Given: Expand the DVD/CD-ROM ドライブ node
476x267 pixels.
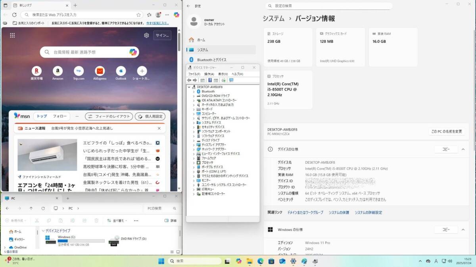Looking at the screenshot, I should pos(194,96).
